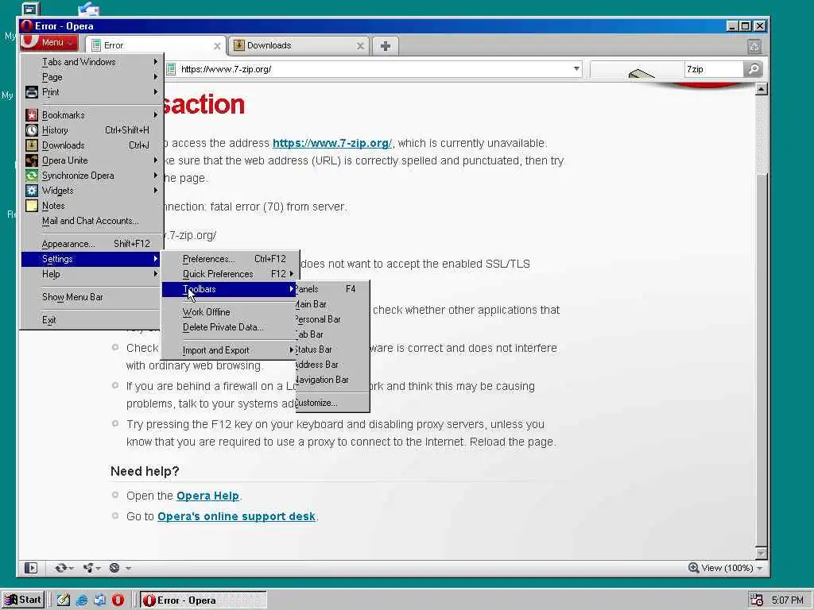The height and width of the screenshot is (610, 814).
Task: Click the Windows Start button
Action: pos(23,600)
